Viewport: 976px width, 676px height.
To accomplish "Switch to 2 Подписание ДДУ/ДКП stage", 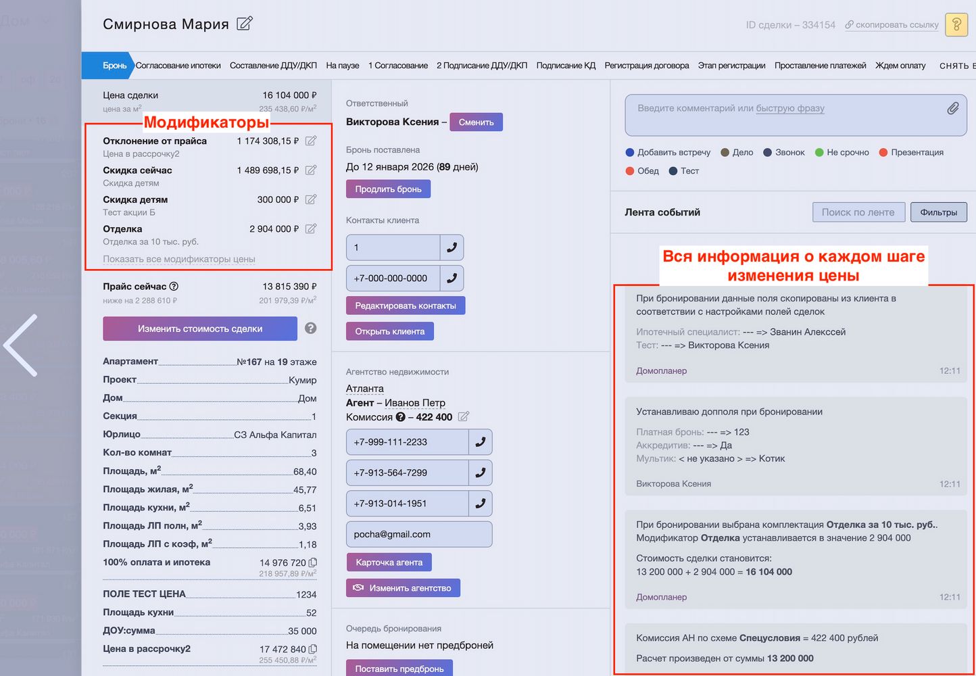I will tap(482, 66).
